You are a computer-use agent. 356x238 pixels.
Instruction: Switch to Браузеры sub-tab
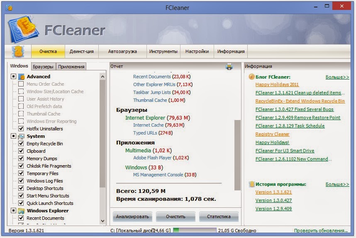(43, 67)
